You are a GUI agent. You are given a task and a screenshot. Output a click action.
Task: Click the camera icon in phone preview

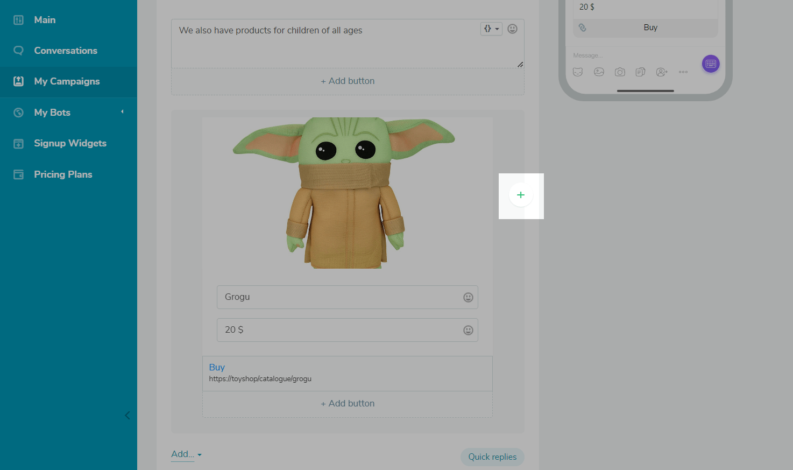coord(620,72)
